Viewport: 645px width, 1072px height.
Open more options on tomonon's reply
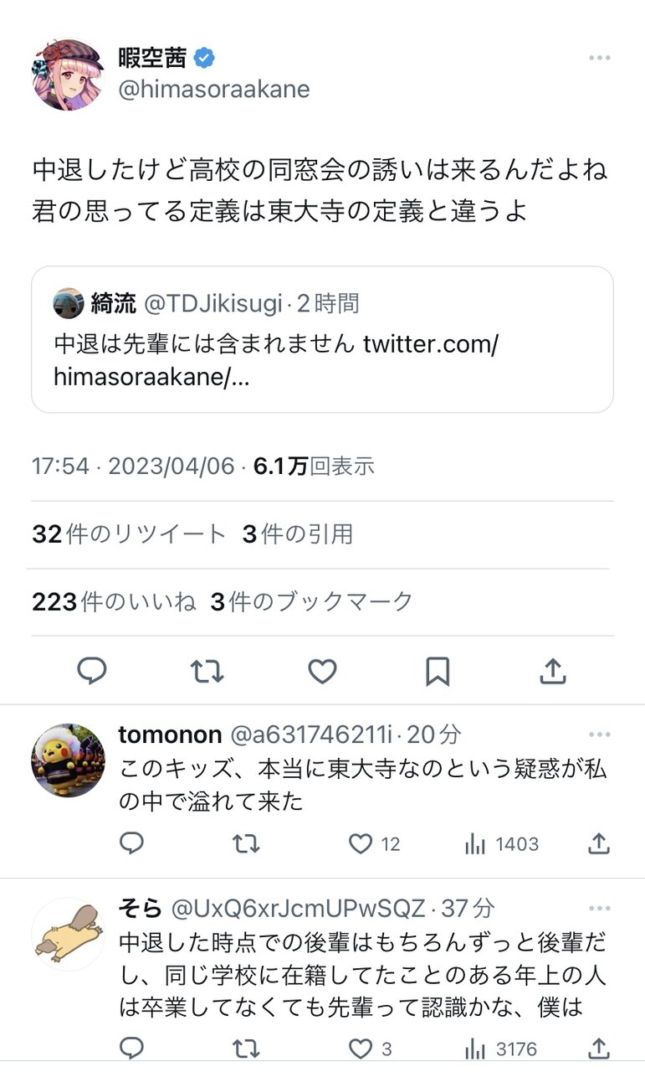[599, 735]
